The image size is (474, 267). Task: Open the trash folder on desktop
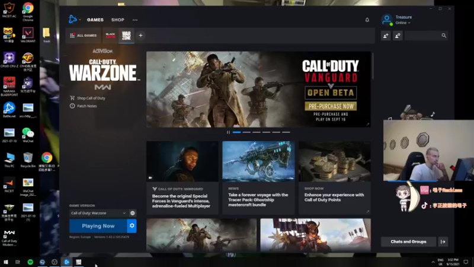point(46,35)
